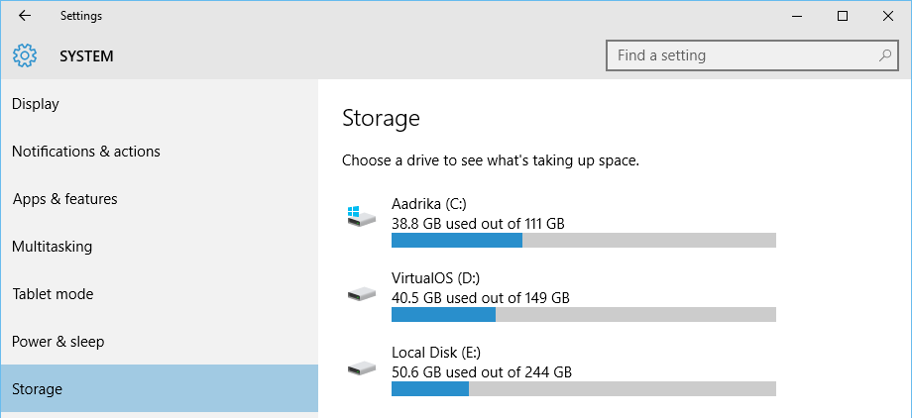Switch to Tablet mode settings

click(x=160, y=294)
